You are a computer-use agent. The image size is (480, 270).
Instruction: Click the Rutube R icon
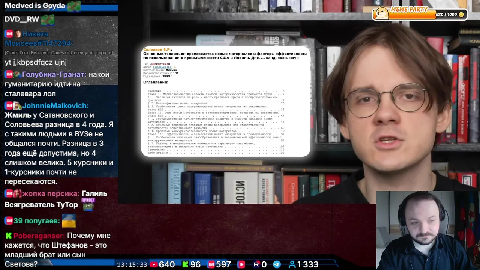pos(256,264)
